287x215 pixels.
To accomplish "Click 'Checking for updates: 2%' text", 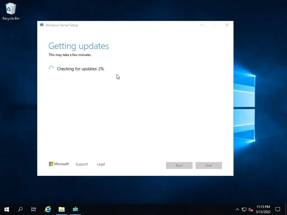I will 80,69.
